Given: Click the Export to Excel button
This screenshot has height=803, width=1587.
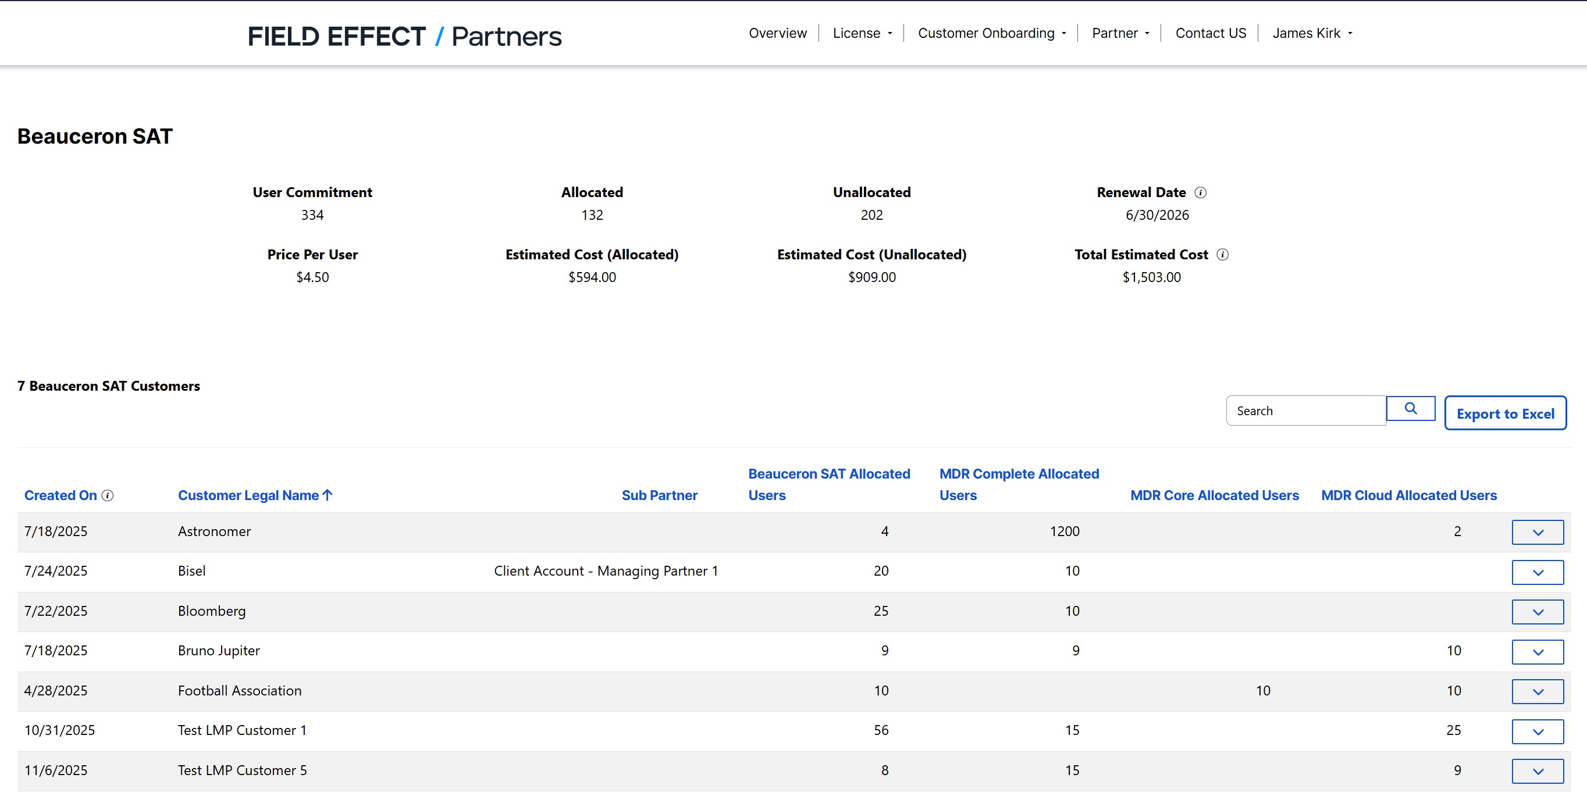Looking at the screenshot, I should (1504, 413).
